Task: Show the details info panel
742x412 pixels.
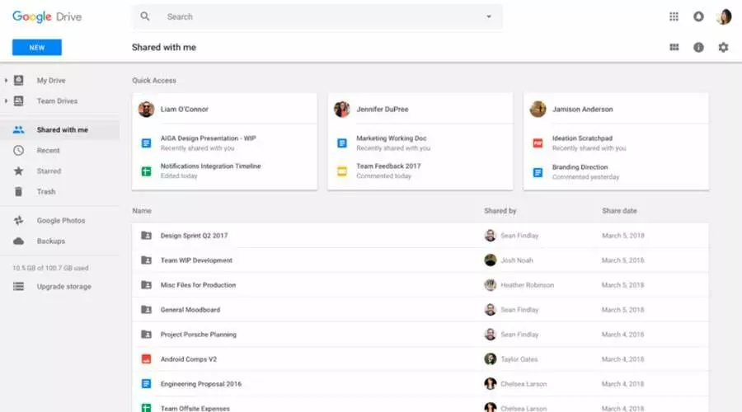Action: point(698,47)
